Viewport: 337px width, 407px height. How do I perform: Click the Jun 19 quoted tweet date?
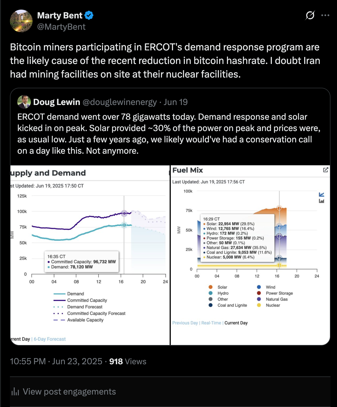pyautogui.click(x=176, y=102)
